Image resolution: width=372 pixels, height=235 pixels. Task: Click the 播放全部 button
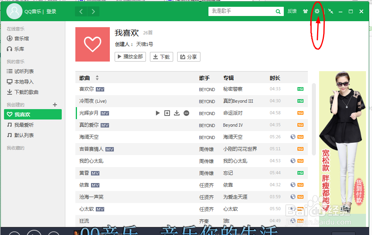coord(131,56)
